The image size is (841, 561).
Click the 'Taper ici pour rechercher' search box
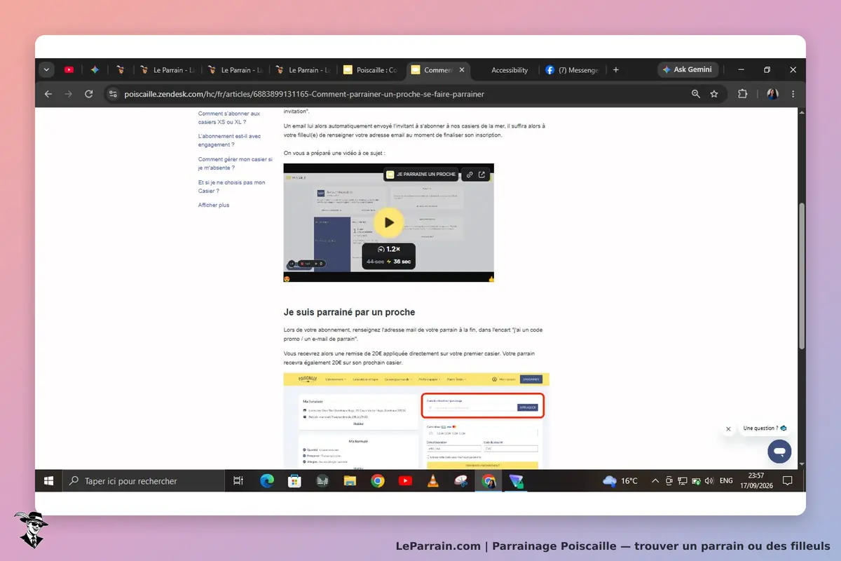143,481
